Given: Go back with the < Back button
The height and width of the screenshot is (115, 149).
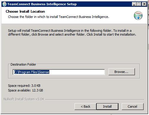Looking at the screenshot, I should [85, 106].
